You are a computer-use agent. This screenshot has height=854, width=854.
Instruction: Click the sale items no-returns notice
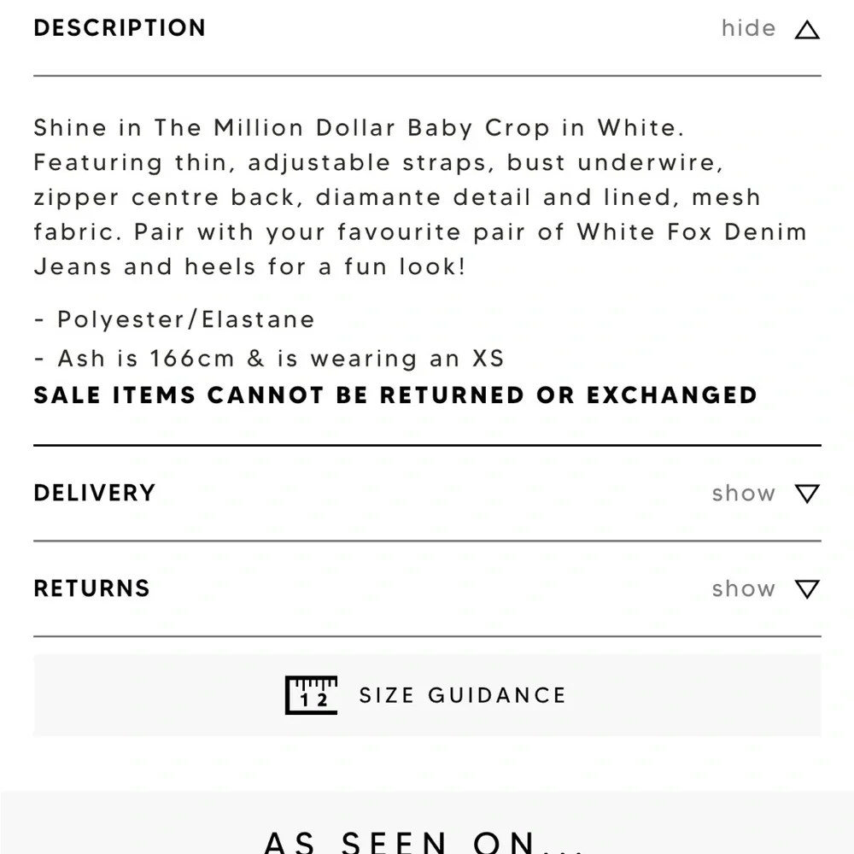[395, 395]
